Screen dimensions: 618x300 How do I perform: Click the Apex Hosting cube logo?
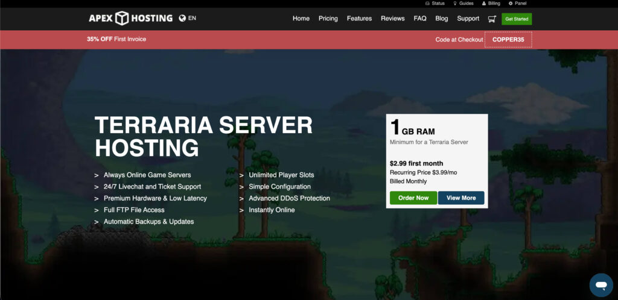(x=122, y=18)
